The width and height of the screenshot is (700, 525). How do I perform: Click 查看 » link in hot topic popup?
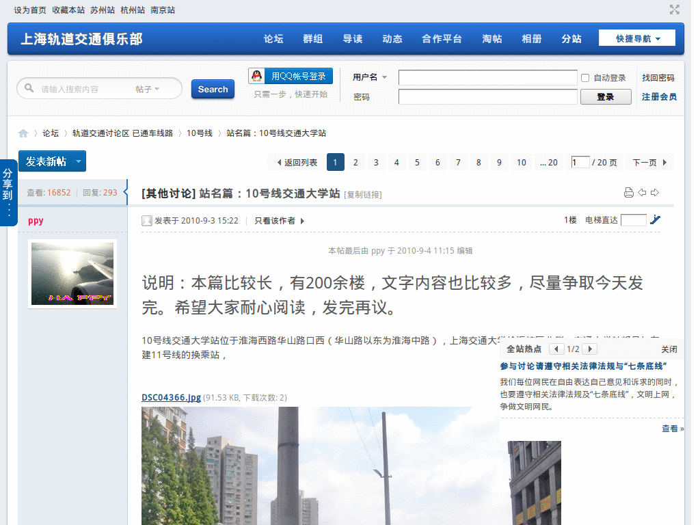point(673,429)
